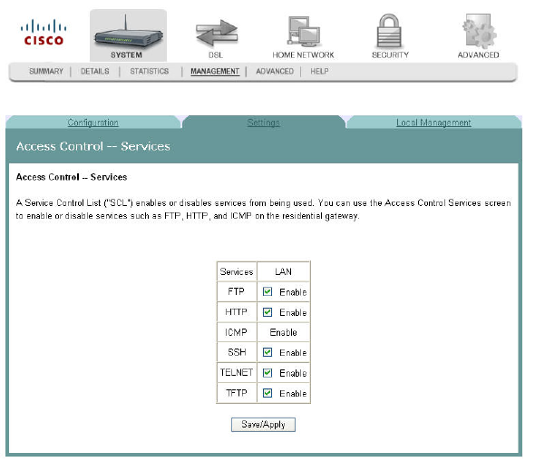Screen dimensions: 535x462
Task: Select the Settings tab
Action: pyautogui.click(x=263, y=123)
